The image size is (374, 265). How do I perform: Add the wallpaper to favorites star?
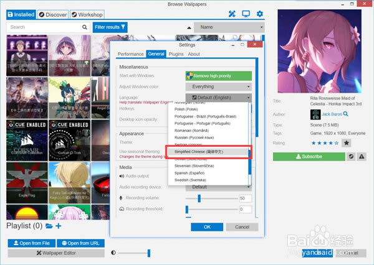347,143
